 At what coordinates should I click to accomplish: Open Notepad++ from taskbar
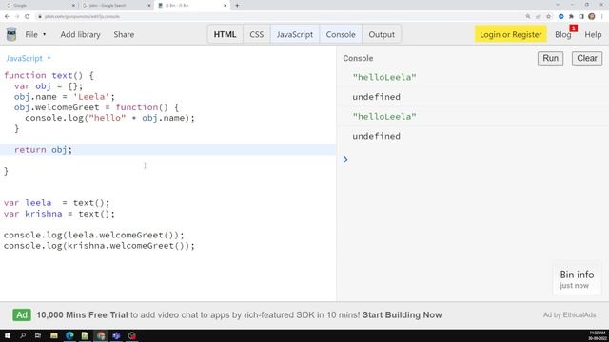pyautogui.click(x=85, y=335)
